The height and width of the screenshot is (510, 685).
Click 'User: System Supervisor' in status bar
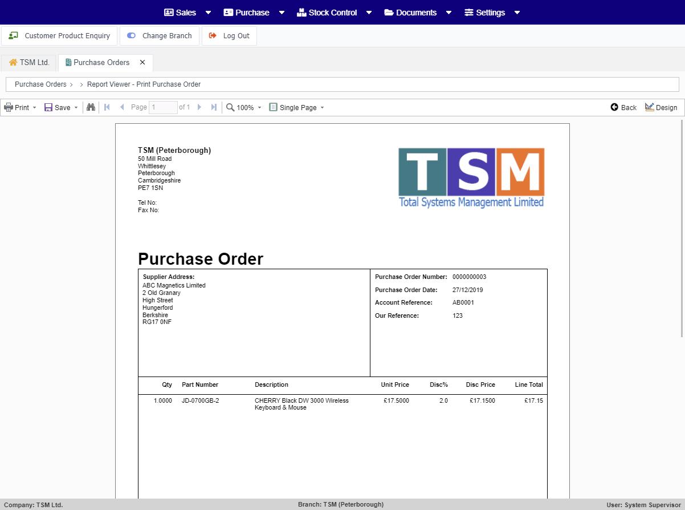[x=643, y=505]
